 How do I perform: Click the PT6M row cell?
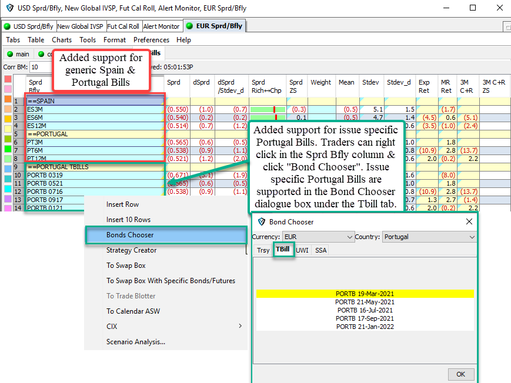tap(95, 150)
